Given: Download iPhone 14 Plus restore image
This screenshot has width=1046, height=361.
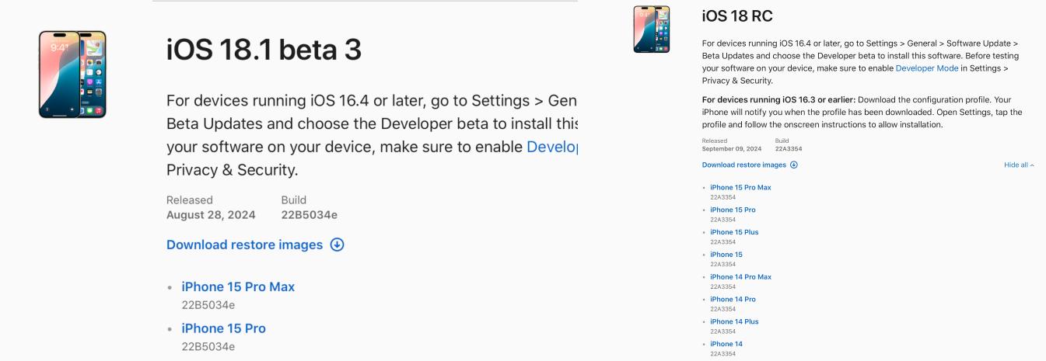Looking at the screenshot, I should [734, 321].
